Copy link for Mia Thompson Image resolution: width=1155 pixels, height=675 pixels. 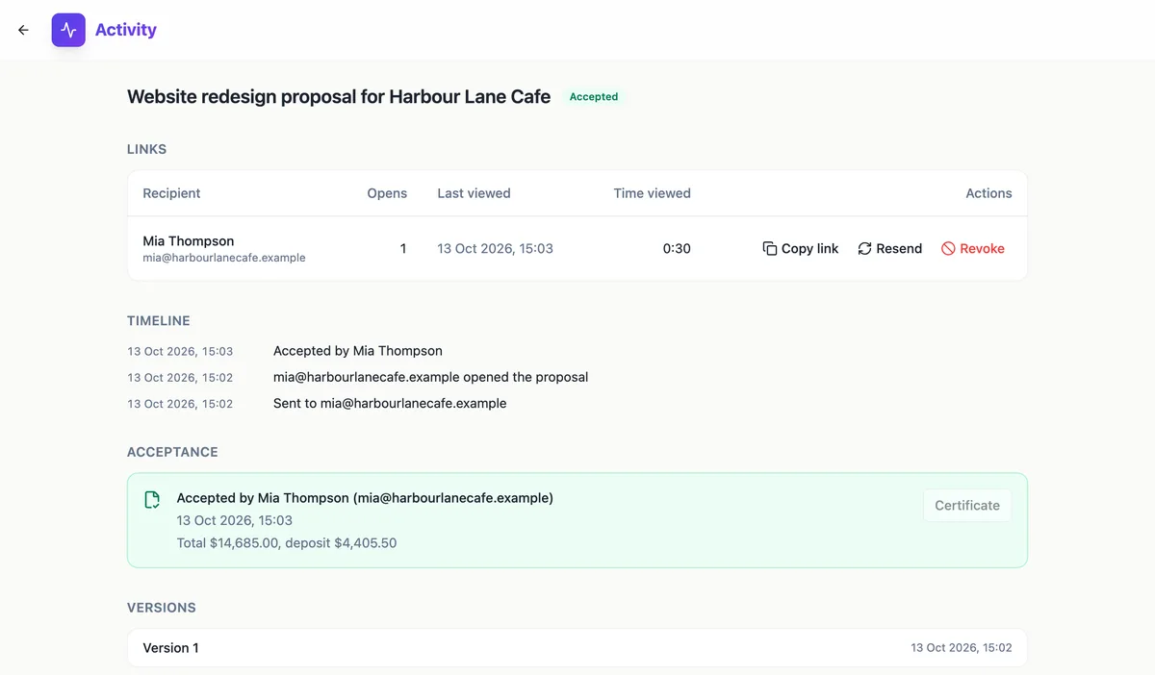point(801,249)
